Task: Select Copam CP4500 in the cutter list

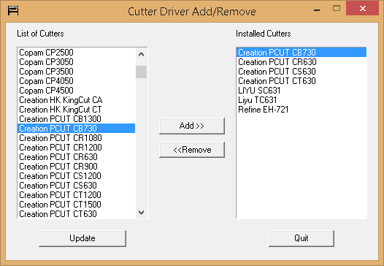Action: coord(76,91)
